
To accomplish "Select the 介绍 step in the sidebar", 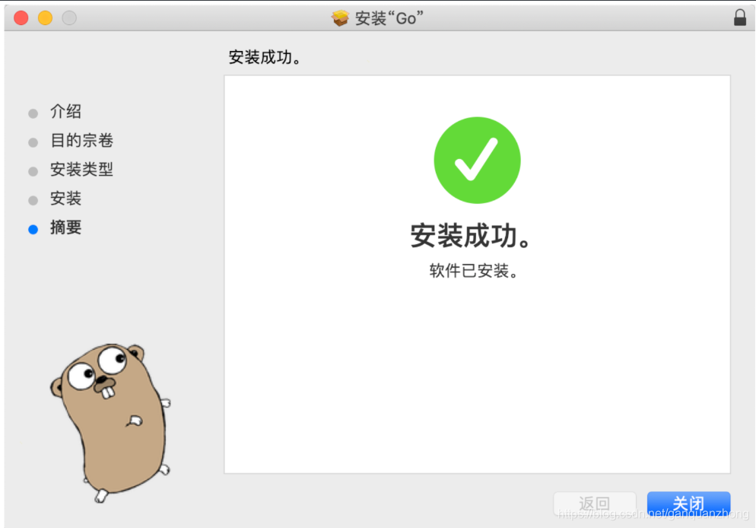I will click(66, 112).
